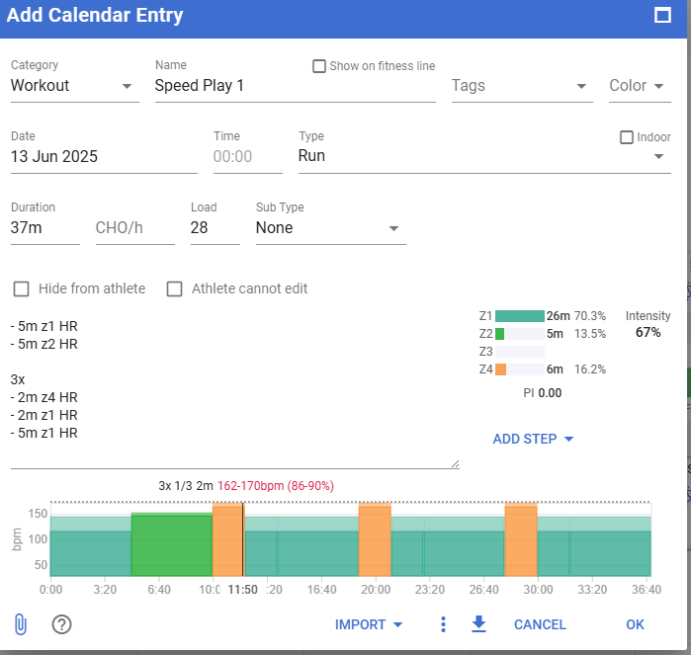The height and width of the screenshot is (655, 691).
Task: Open the Category Workout dropdown
Action: pos(75,85)
